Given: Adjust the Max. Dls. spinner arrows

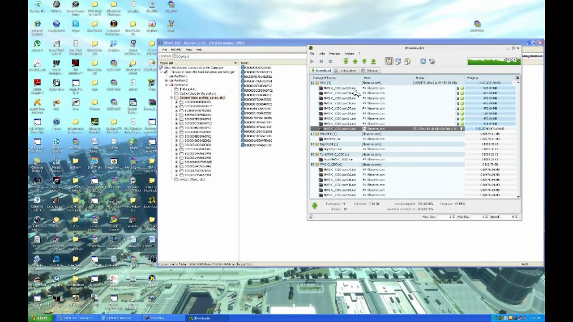Looking at the screenshot, I should [486, 217].
